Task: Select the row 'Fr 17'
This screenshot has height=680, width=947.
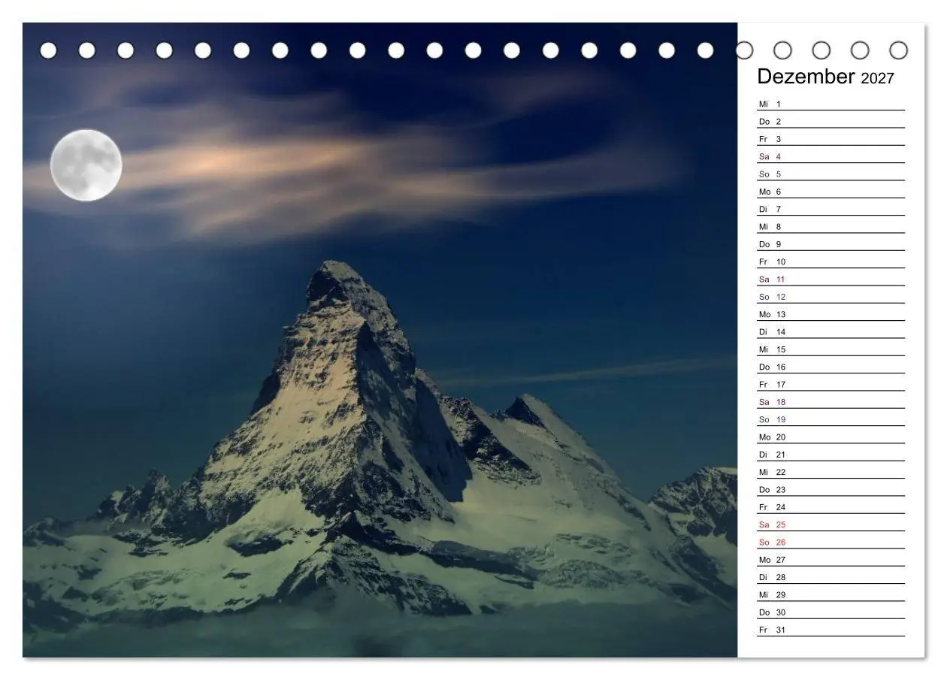Action: (x=831, y=384)
